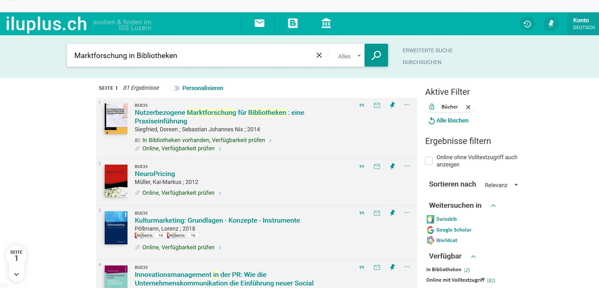Open pinned favorites from header pin icon
Viewport: 599px width, 288px height.
551,24
